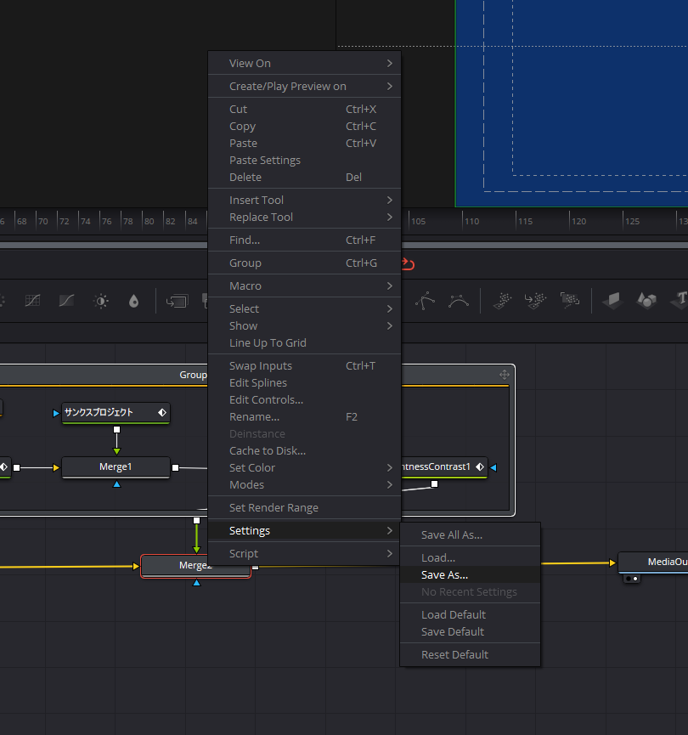Open Edit Controls... dialog

click(x=304, y=400)
